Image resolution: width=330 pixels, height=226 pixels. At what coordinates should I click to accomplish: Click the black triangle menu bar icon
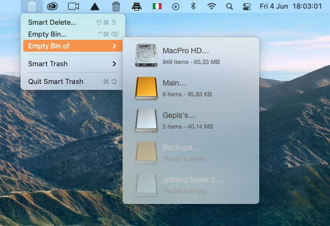95,6
